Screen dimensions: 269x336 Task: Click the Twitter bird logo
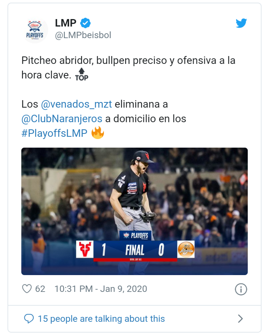click(x=241, y=24)
